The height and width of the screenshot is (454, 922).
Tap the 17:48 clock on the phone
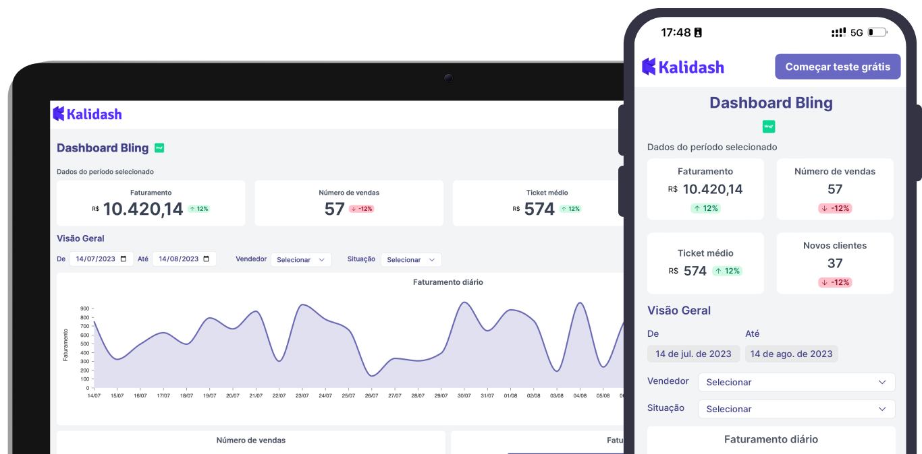coord(676,32)
